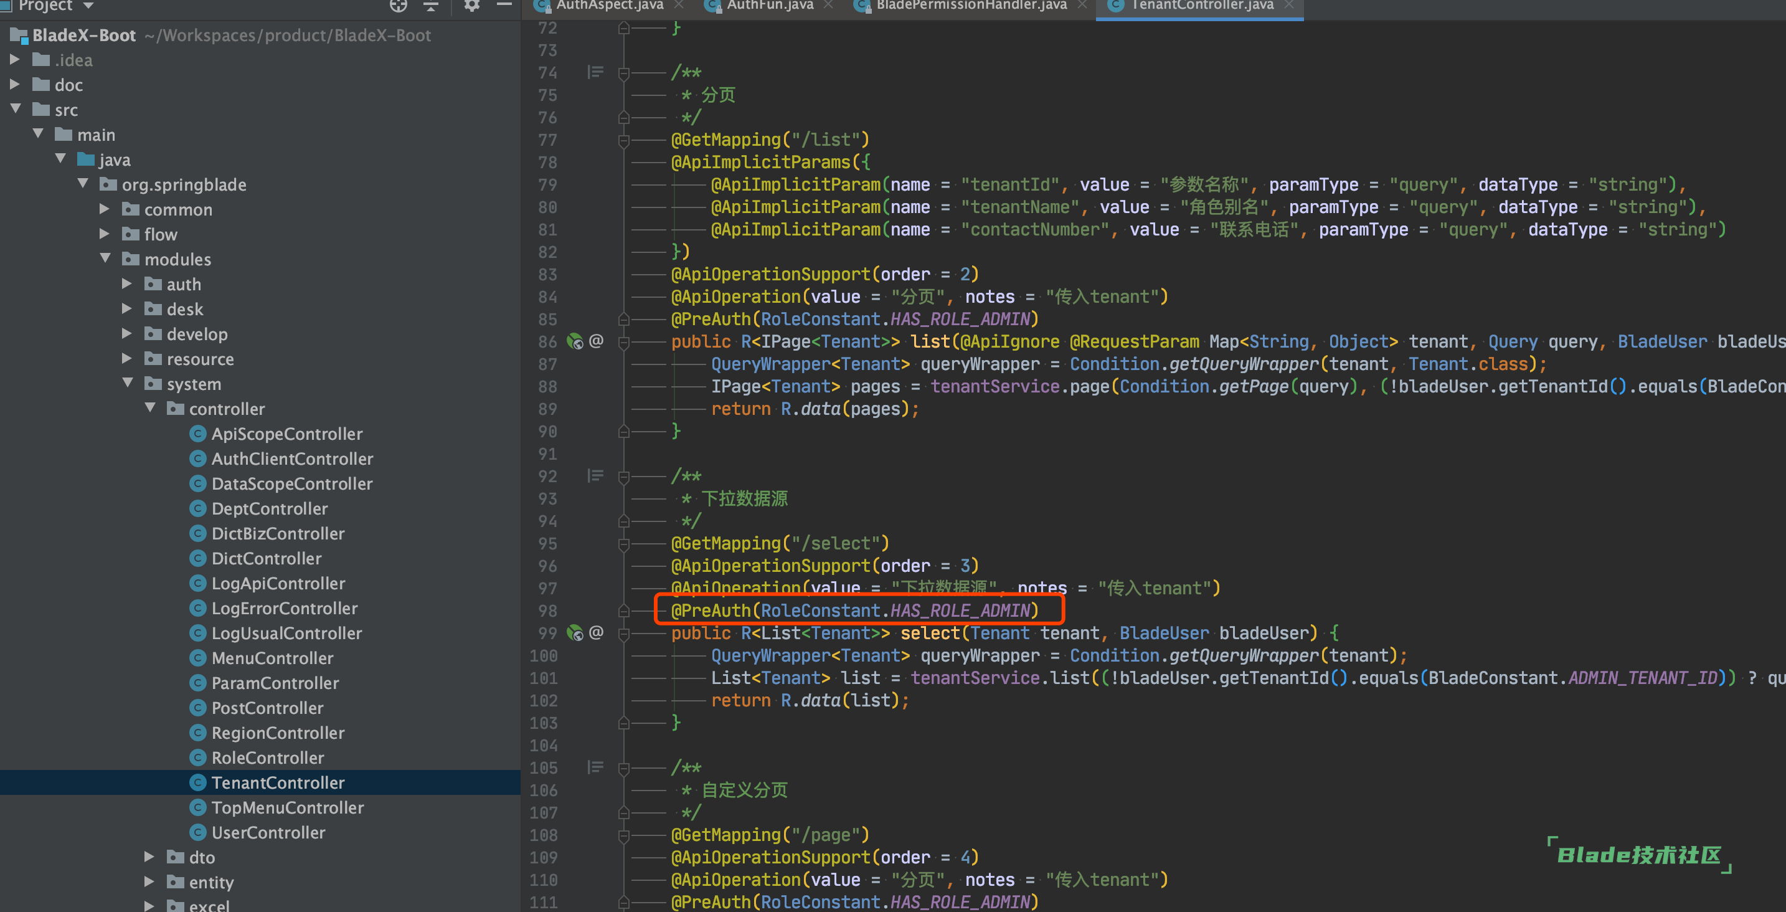Image resolution: width=1786 pixels, height=912 pixels.
Task: Close the BladePermissionHandler.java tab
Action: pos(1082,5)
